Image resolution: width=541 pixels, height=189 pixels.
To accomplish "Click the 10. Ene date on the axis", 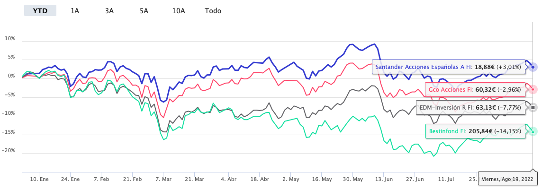I will (x=39, y=180).
